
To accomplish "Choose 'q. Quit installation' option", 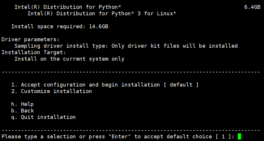I will pos(44,117).
